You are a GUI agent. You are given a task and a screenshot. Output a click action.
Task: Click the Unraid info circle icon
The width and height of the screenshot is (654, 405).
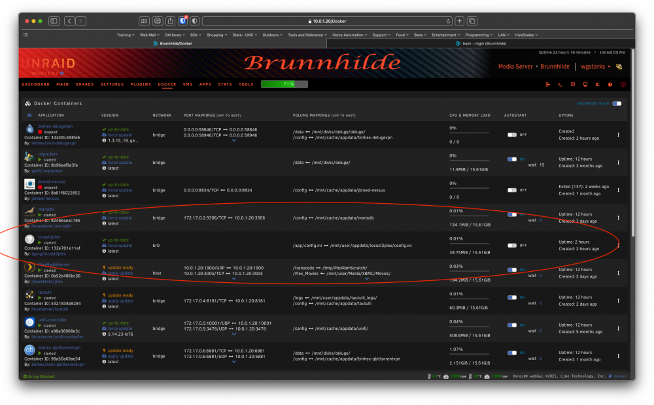pos(623,84)
